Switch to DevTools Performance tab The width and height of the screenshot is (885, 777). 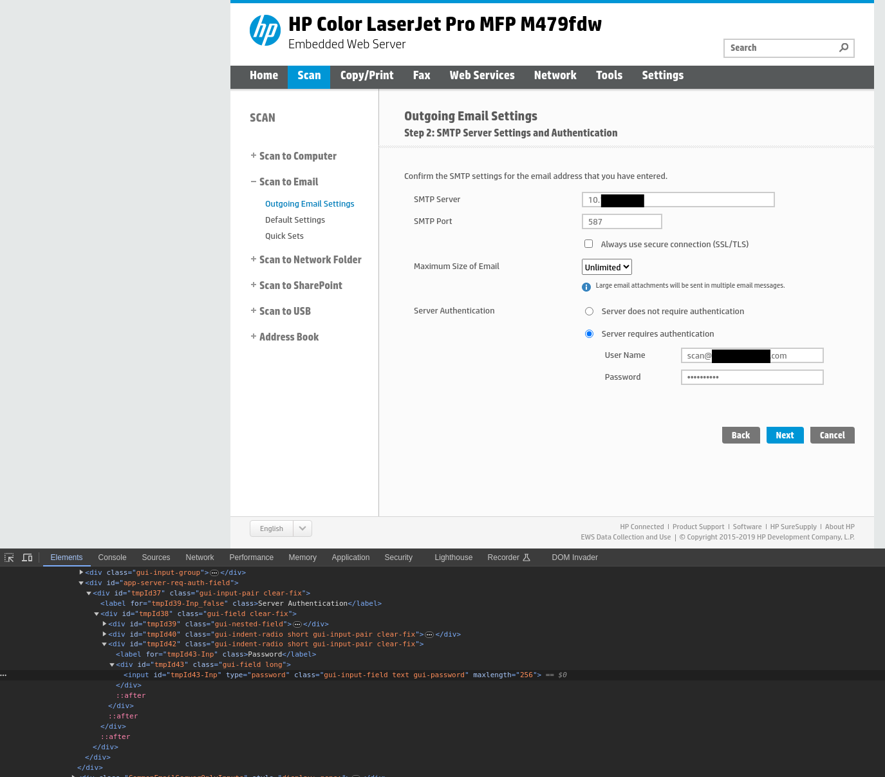(251, 557)
